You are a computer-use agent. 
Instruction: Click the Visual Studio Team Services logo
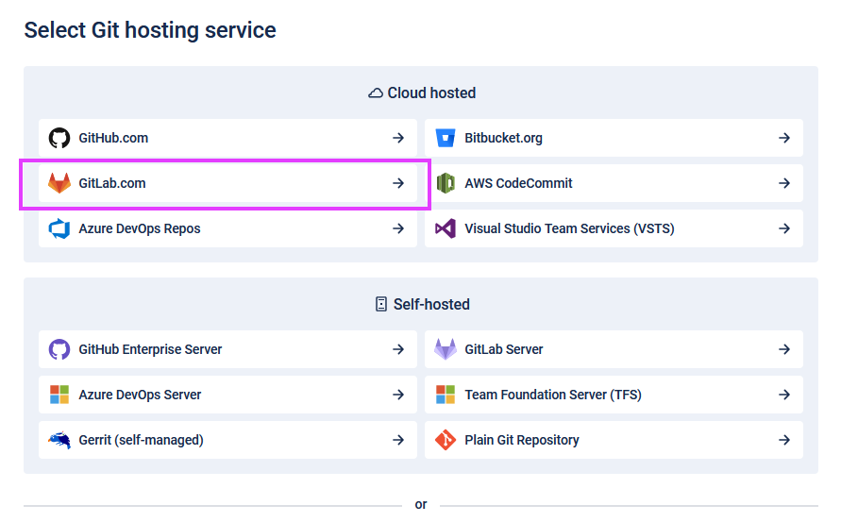446,228
